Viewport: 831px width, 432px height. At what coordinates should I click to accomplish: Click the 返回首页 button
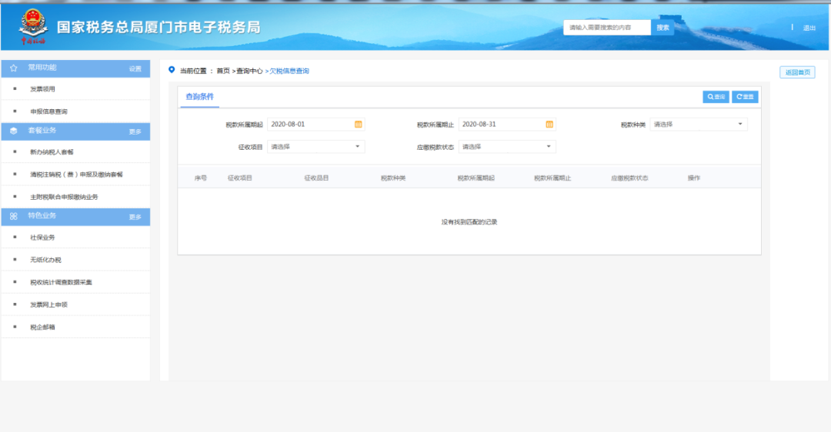(798, 72)
